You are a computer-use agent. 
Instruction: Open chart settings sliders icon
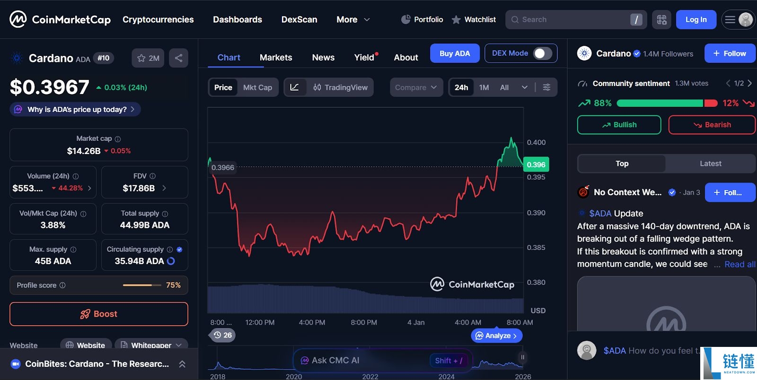click(x=546, y=87)
